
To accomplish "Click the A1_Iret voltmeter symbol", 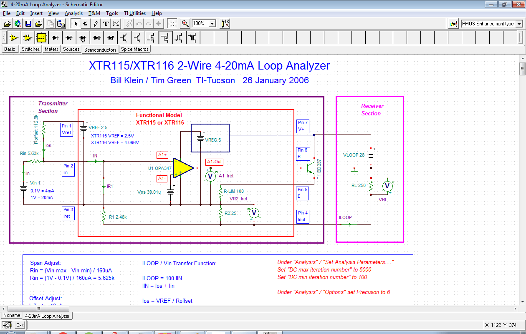I will 211,176.
